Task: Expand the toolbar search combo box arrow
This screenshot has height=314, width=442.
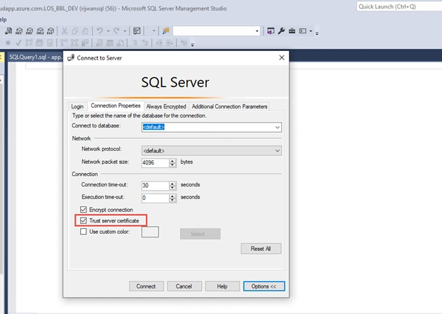Action: [x=257, y=31]
